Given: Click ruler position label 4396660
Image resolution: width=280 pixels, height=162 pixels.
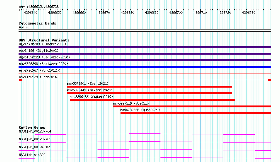Looking at the screenshot, I should 79,13.
